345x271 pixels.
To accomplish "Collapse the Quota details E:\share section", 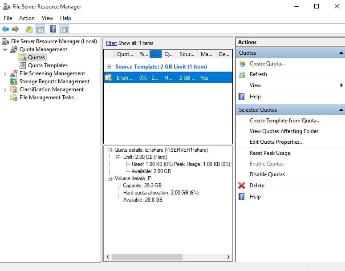I will click(x=110, y=150).
